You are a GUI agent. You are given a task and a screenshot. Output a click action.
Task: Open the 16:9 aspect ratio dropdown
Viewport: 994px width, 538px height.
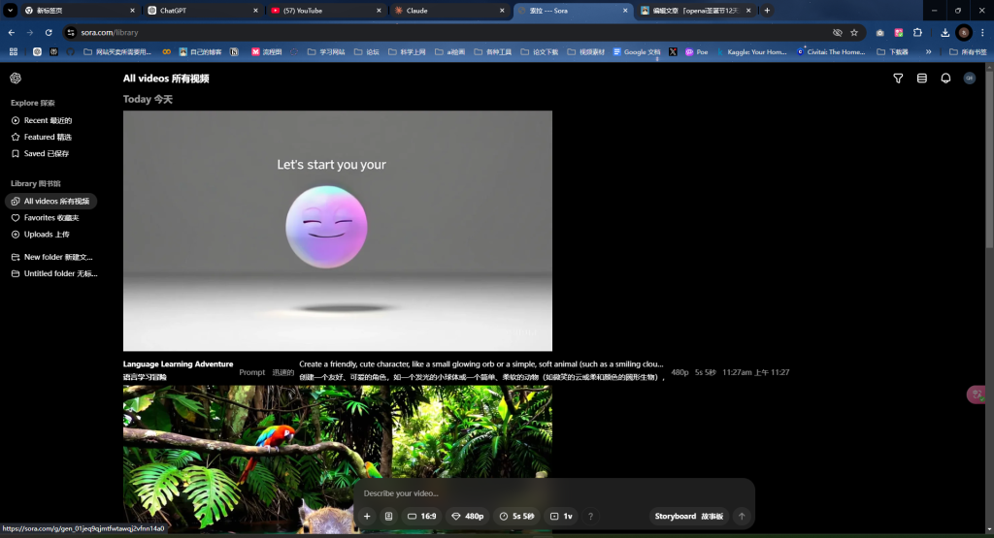pyautogui.click(x=422, y=517)
